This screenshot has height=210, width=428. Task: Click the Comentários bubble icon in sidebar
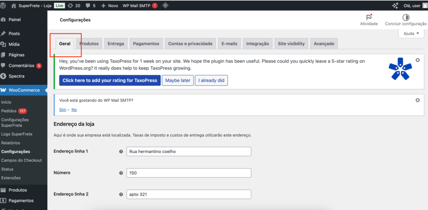point(3,65)
